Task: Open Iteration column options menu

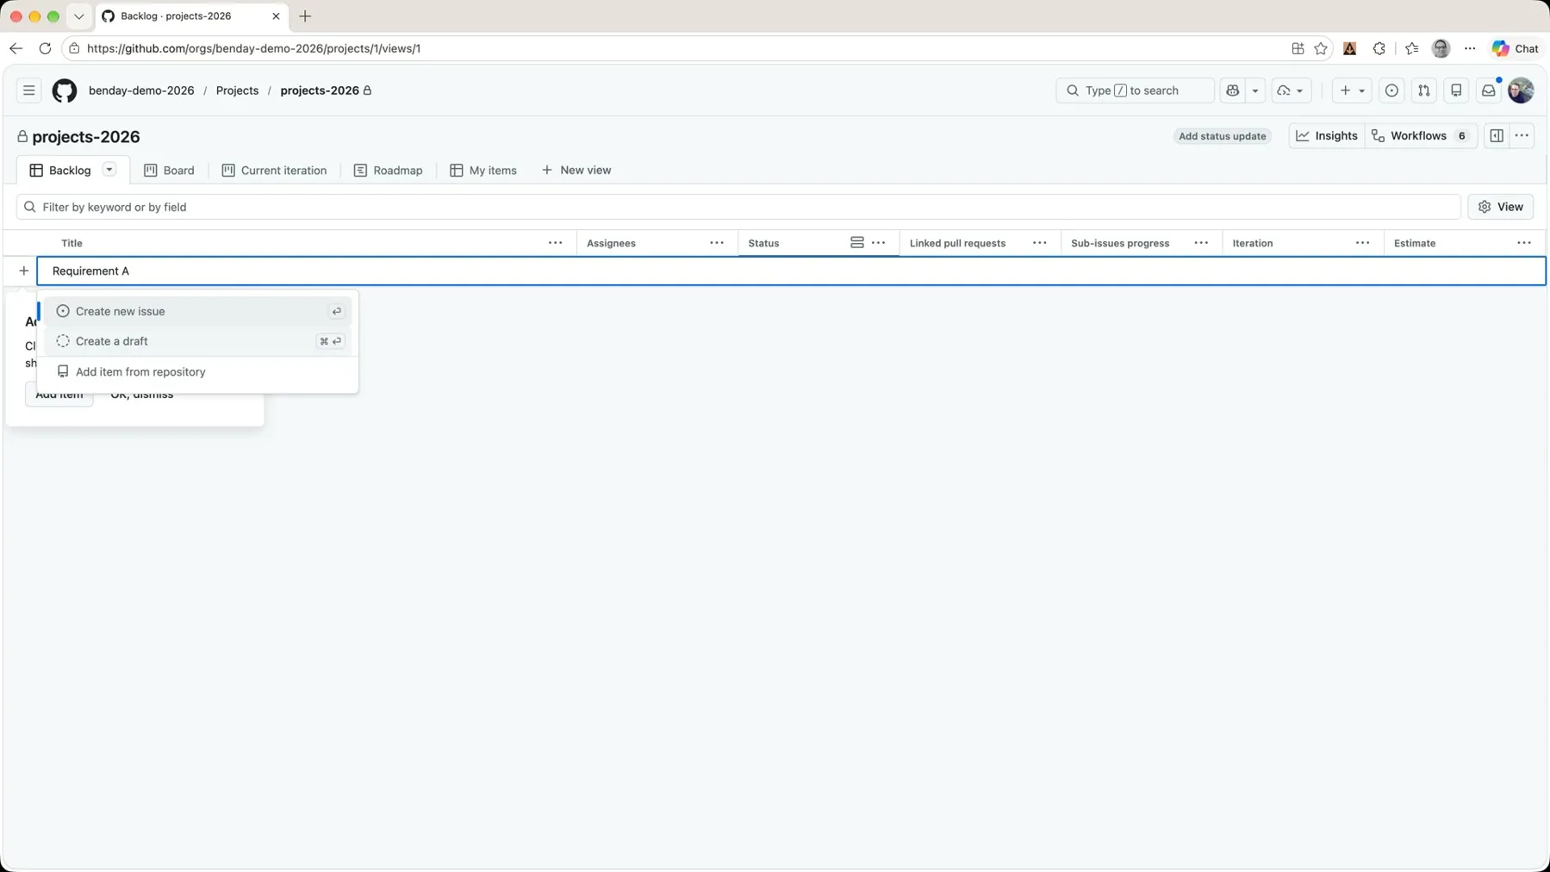Action: click(1363, 243)
